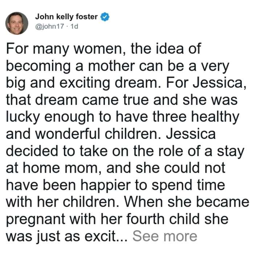Click the phrase 'pregnant with her fourth child'

103,219
